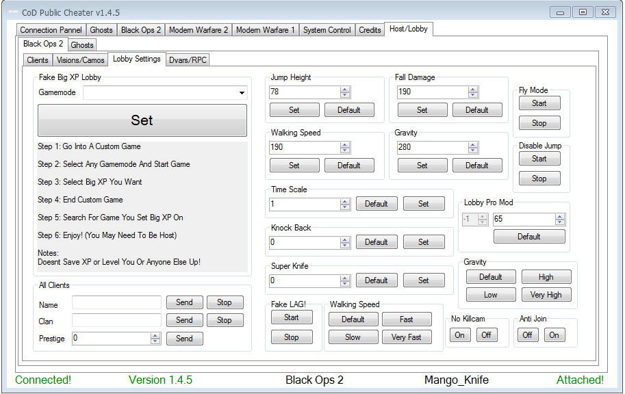Select Fast walking speed preset
The height and width of the screenshot is (394, 625).
click(407, 319)
